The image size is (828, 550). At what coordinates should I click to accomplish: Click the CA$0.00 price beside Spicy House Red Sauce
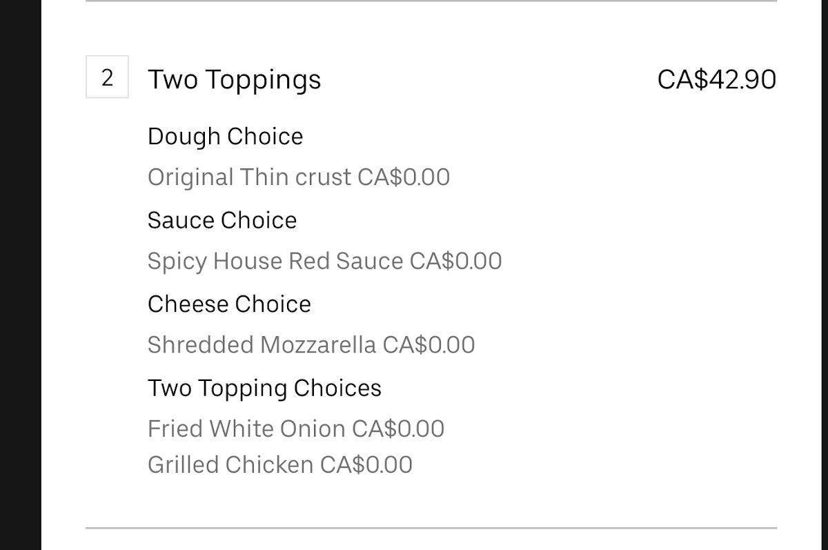coord(455,261)
